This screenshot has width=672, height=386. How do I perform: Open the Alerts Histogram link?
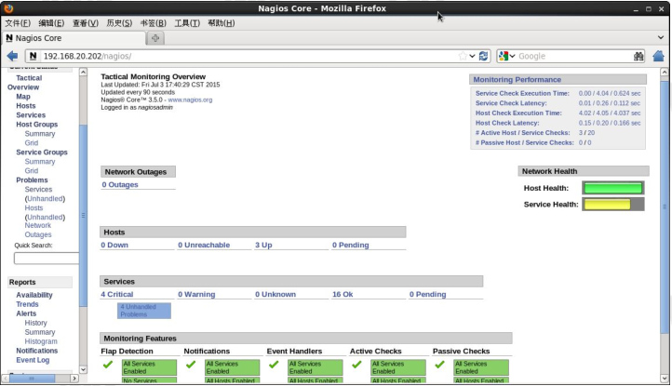pyautogui.click(x=41, y=342)
